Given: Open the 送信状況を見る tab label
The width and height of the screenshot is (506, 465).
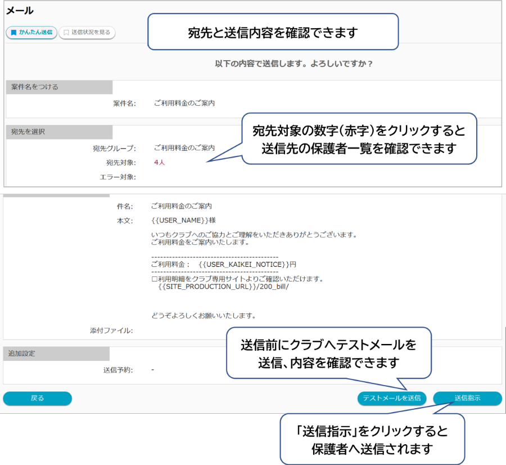Looking at the screenshot, I should [91, 33].
